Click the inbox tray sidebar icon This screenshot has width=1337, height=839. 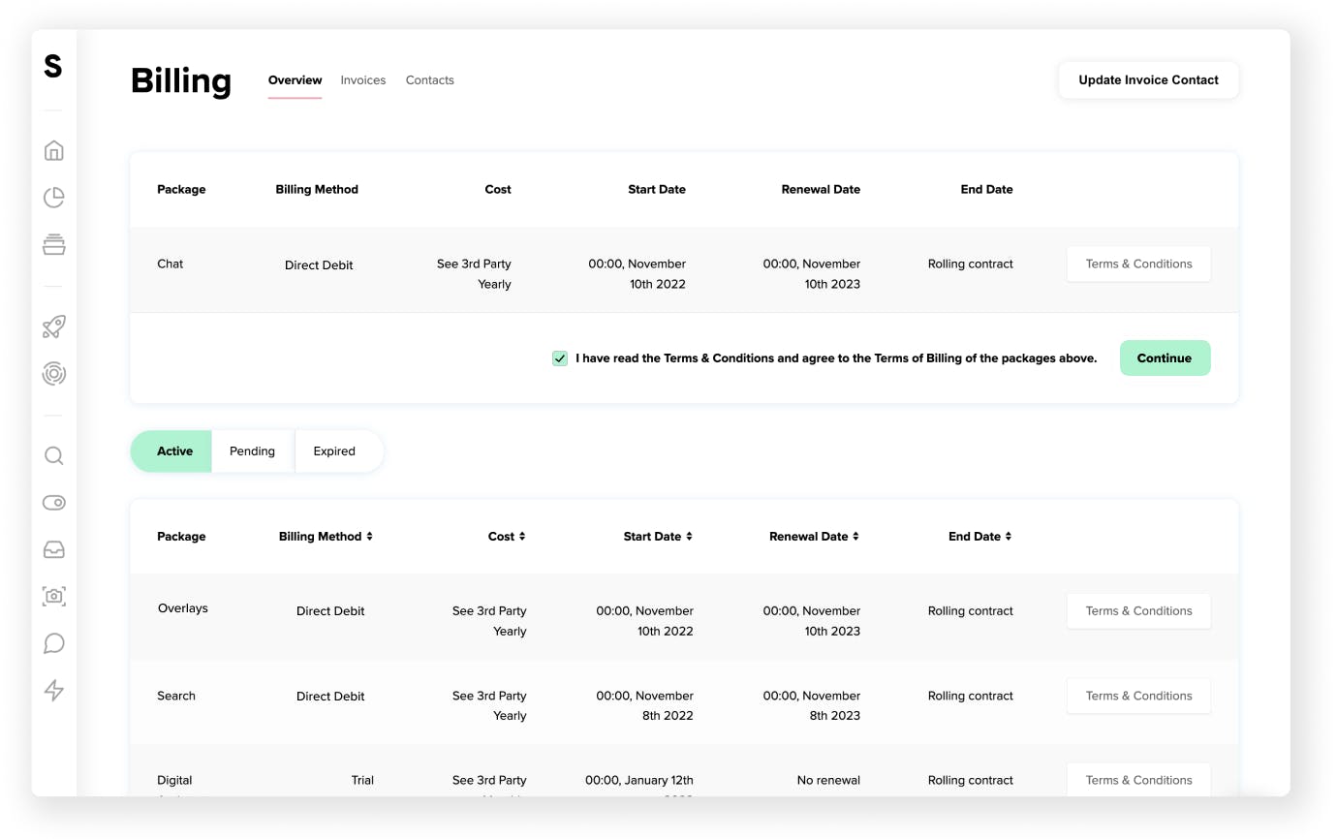pos(54,549)
